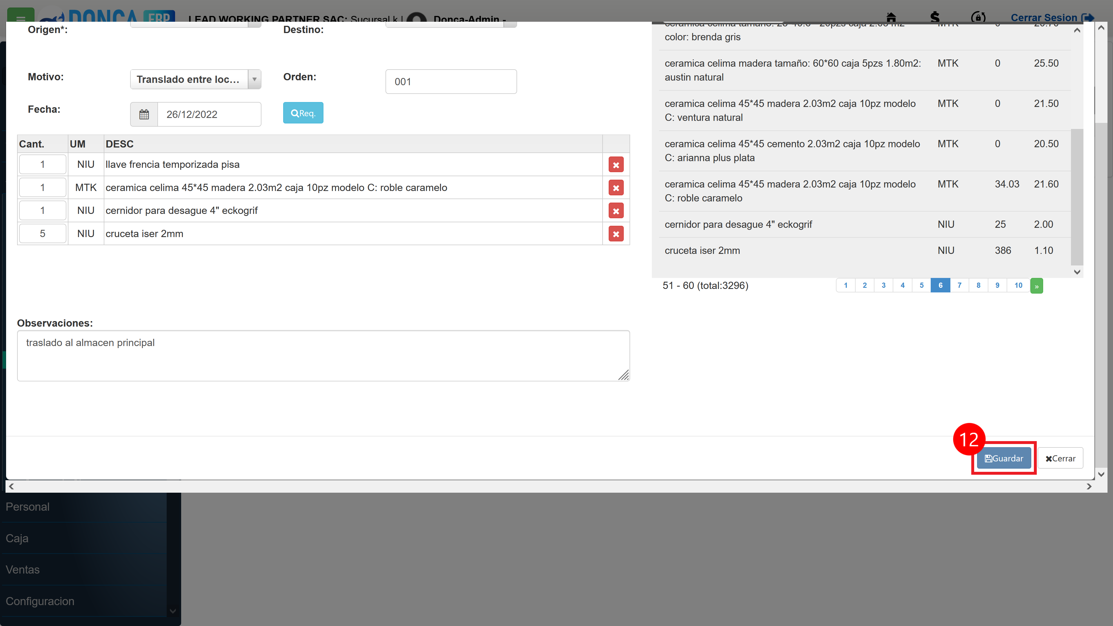Click horizontal scrollbar right arrow

[1089, 487]
